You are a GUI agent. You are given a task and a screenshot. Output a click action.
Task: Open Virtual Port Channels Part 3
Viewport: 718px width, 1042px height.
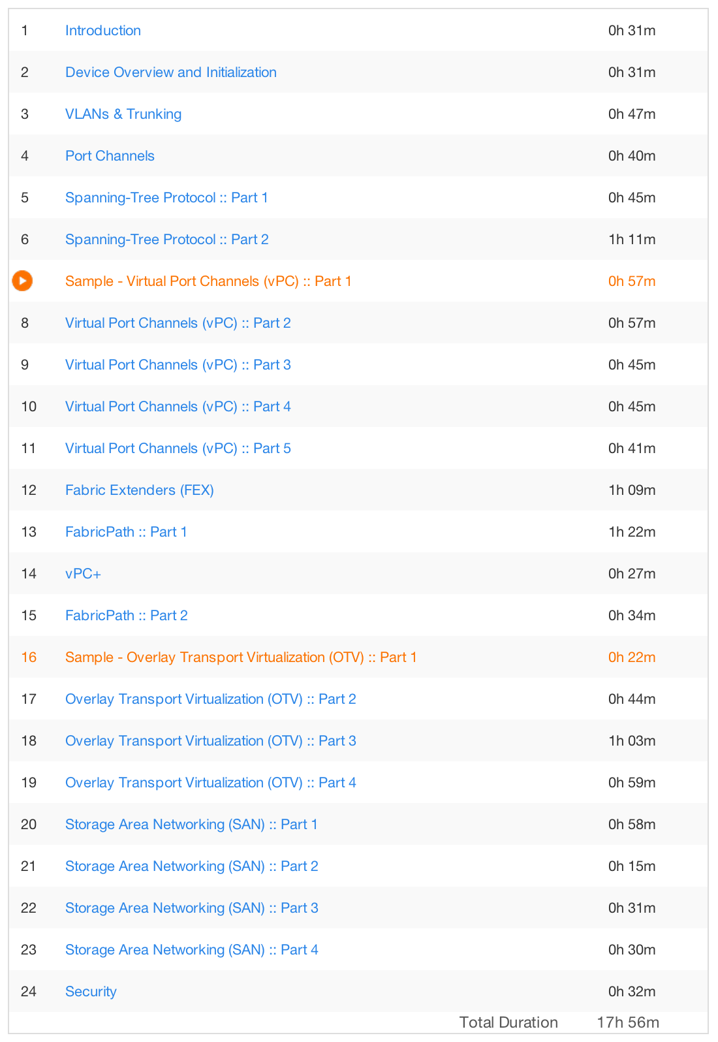178,364
